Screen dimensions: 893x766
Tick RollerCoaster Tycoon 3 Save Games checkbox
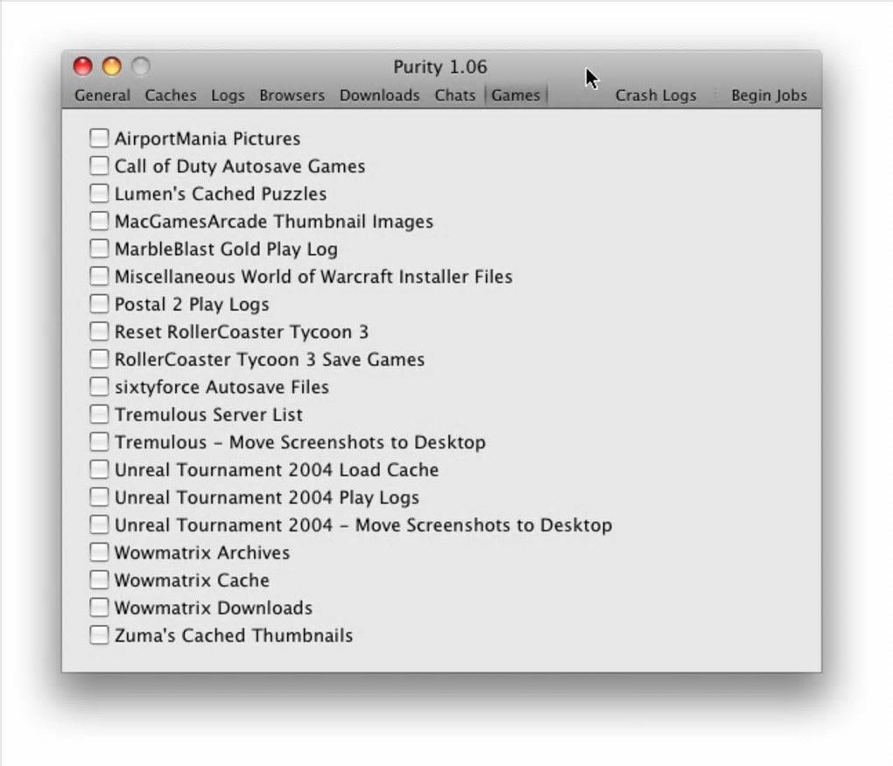pyautogui.click(x=99, y=359)
